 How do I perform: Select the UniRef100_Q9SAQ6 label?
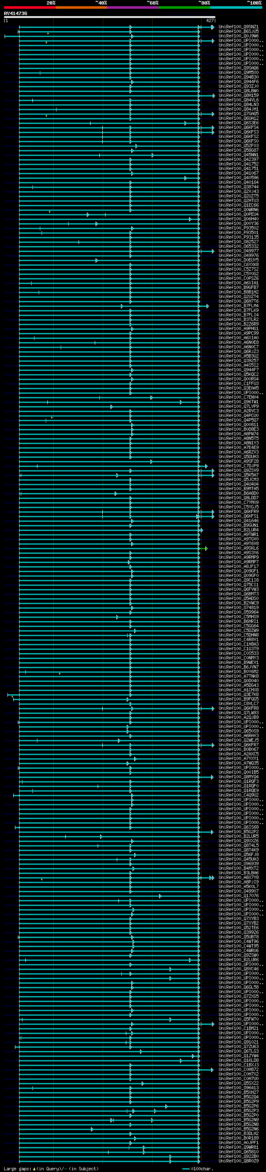point(238,68)
